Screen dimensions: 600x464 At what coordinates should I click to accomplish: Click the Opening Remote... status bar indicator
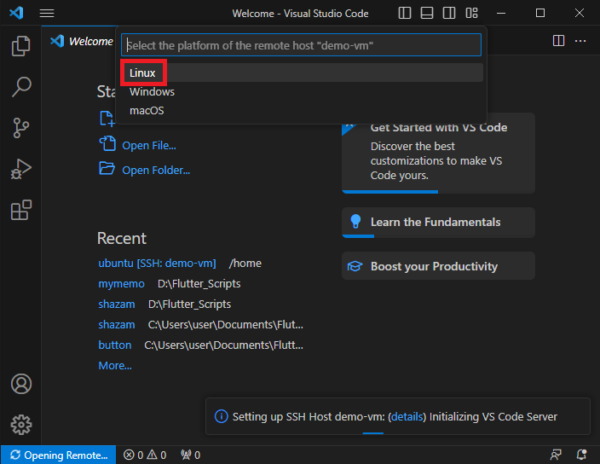tap(59, 455)
